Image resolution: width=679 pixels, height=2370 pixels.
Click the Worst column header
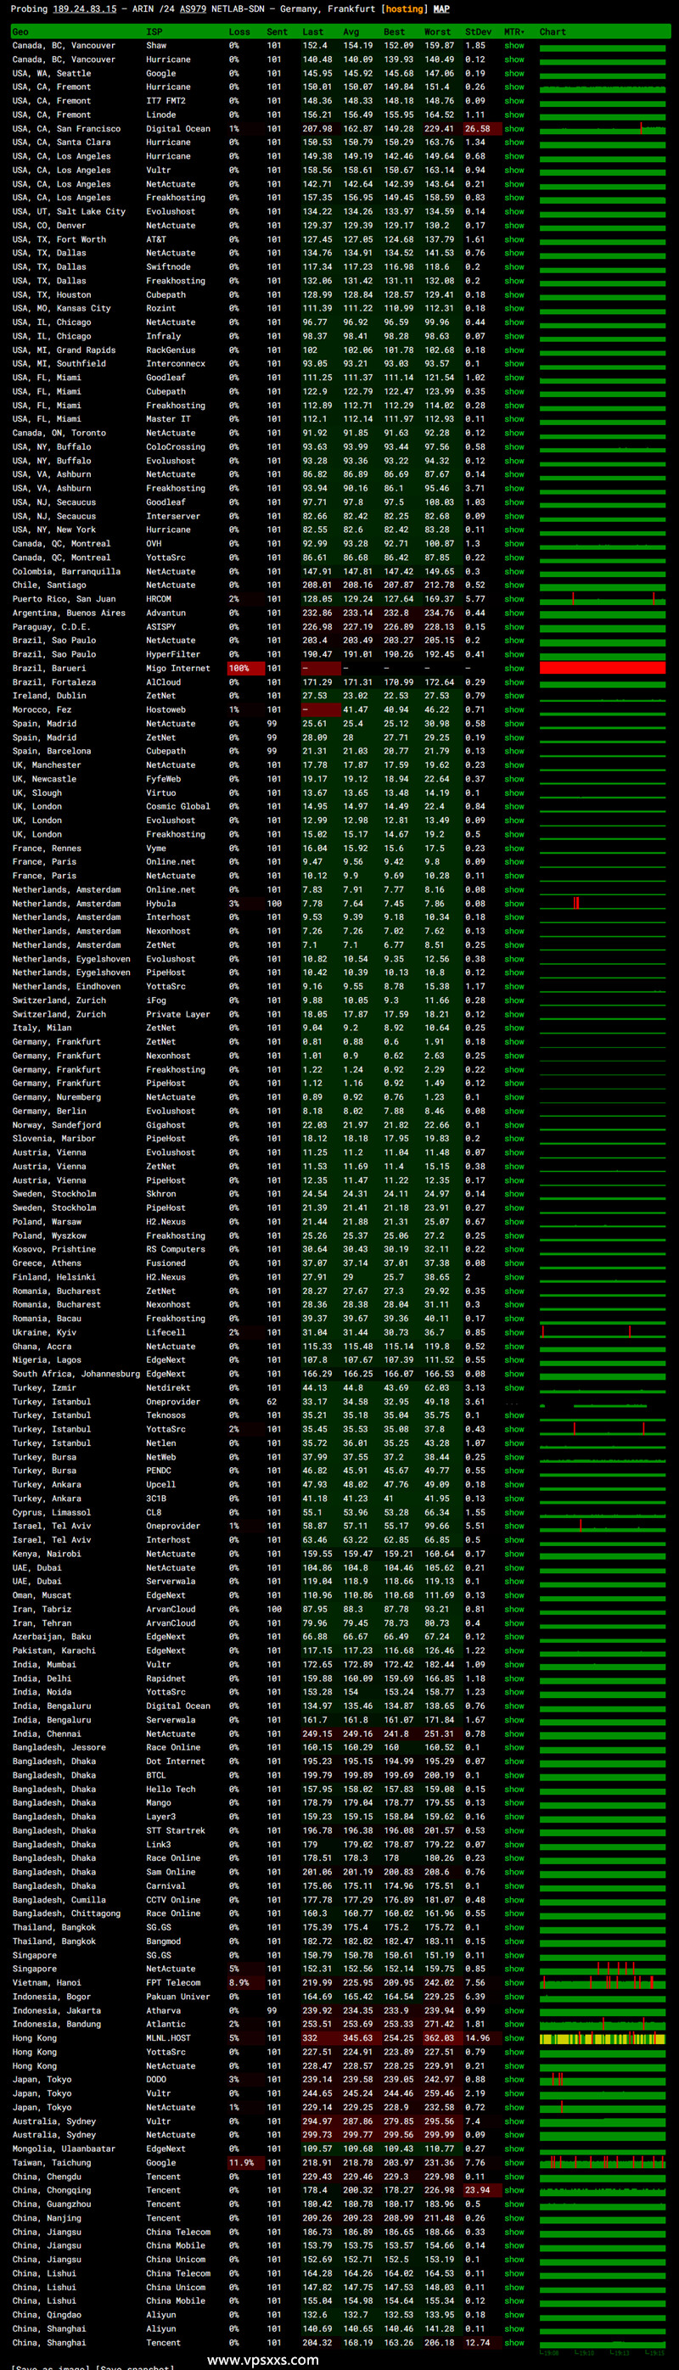click(x=438, y=32)
